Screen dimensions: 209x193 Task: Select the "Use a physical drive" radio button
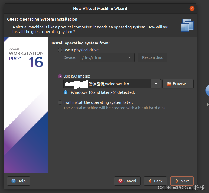pyautogui.click(x=60, y=50)
